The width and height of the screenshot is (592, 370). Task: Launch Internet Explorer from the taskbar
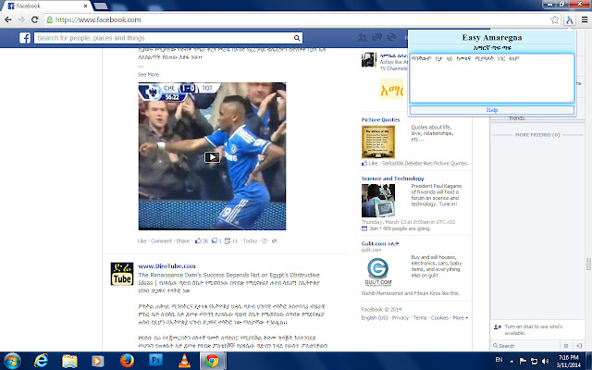(x=41, y=362)
